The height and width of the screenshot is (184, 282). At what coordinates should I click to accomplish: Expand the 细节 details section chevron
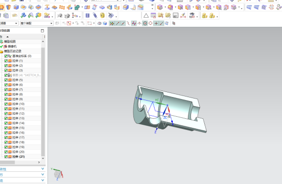(x=42, y=174)
